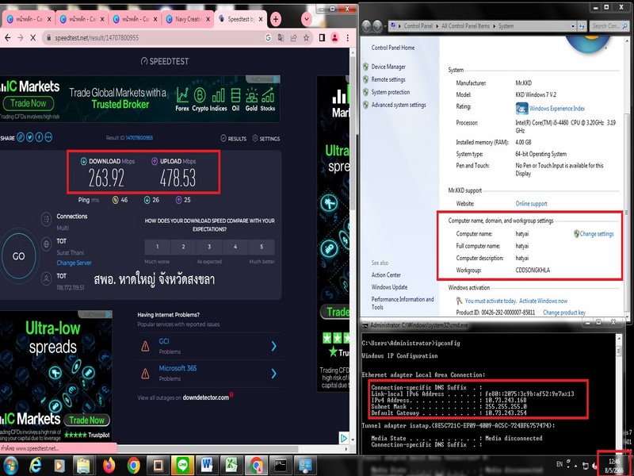This screenshot has height=476, width=634.
Task: Click Activate Windows now link
Action: [543, 301]
